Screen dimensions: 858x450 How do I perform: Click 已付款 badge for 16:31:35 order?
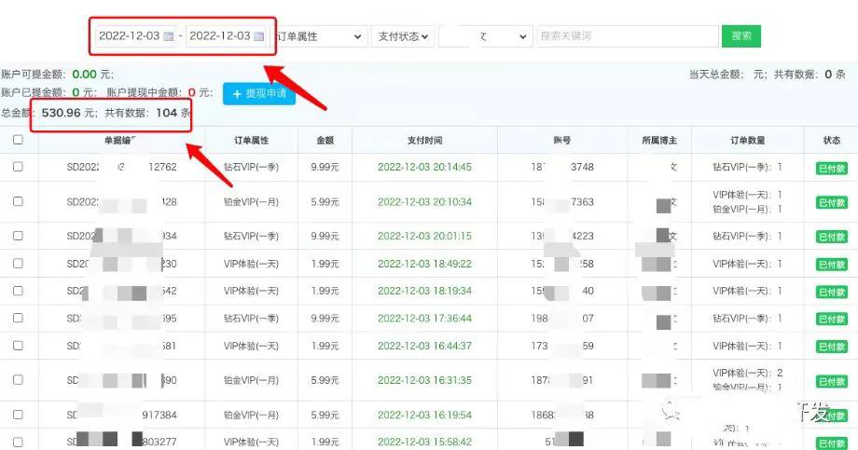[x=832, y=382]
